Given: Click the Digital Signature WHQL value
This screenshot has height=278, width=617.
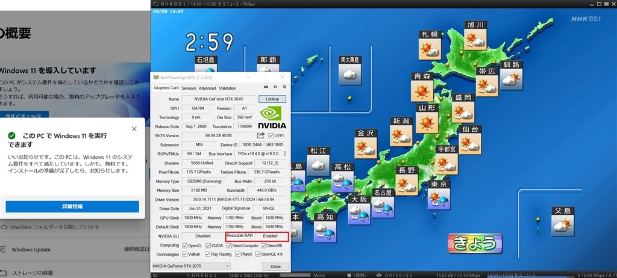Looking at the screenshot, I should (x=269, y=208).
